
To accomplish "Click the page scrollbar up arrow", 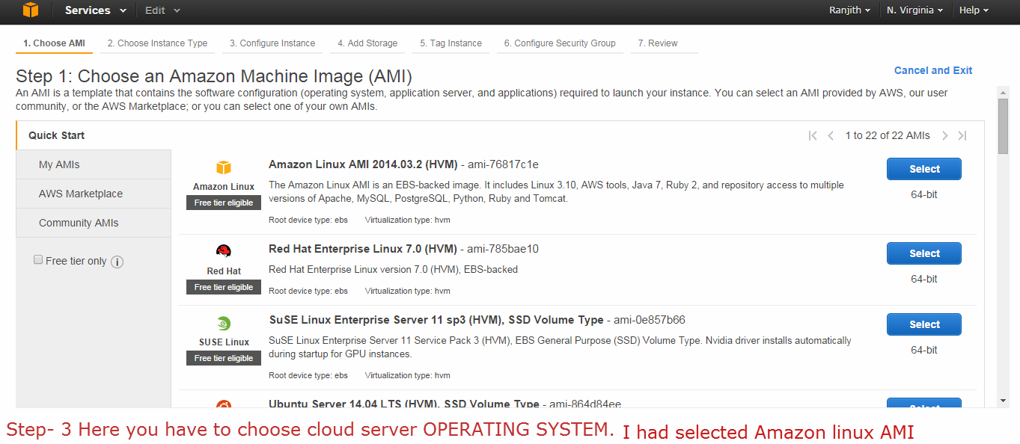I will coord(1004,91).
